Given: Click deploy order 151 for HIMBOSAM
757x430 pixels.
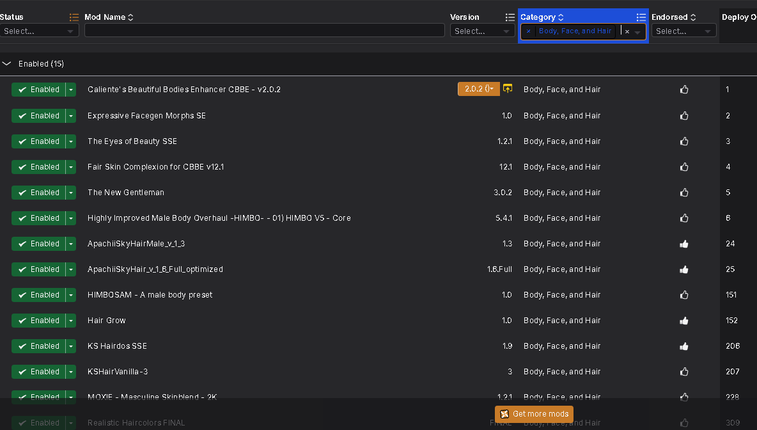Looking at the screenshot, I should [x=731, y=295].
